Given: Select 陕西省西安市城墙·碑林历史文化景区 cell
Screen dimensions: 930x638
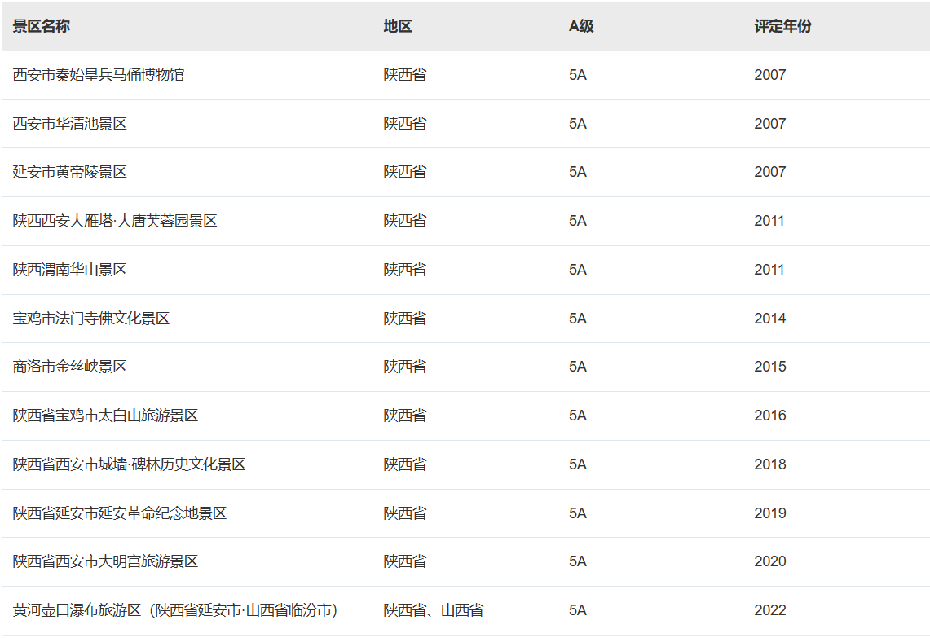Looking at the screenshot, I should [130, 464].
